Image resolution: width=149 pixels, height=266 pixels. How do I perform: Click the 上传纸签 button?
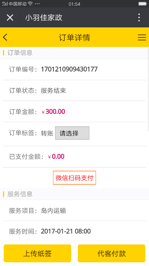click(x=37, y=253)
